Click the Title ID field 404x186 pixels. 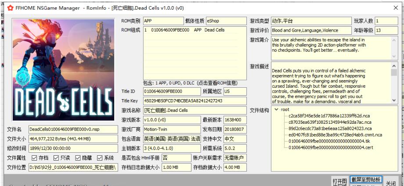click(172, 91)
